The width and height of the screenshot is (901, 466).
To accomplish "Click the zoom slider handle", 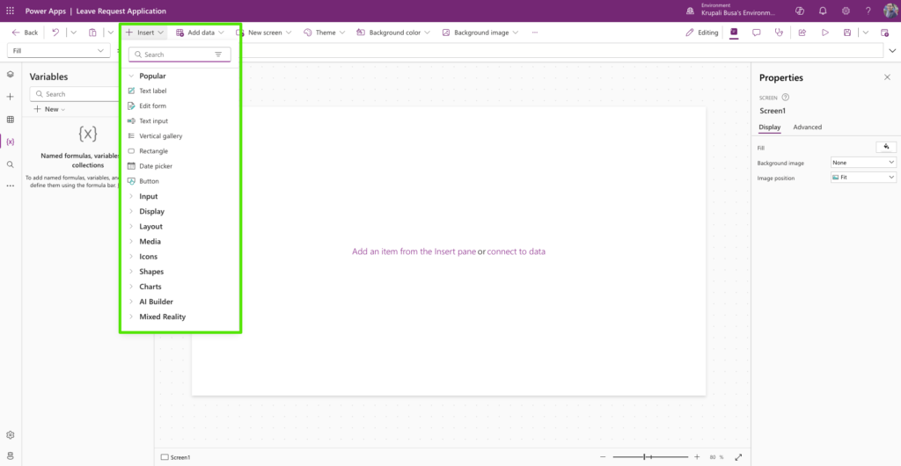I will [645, 457].
